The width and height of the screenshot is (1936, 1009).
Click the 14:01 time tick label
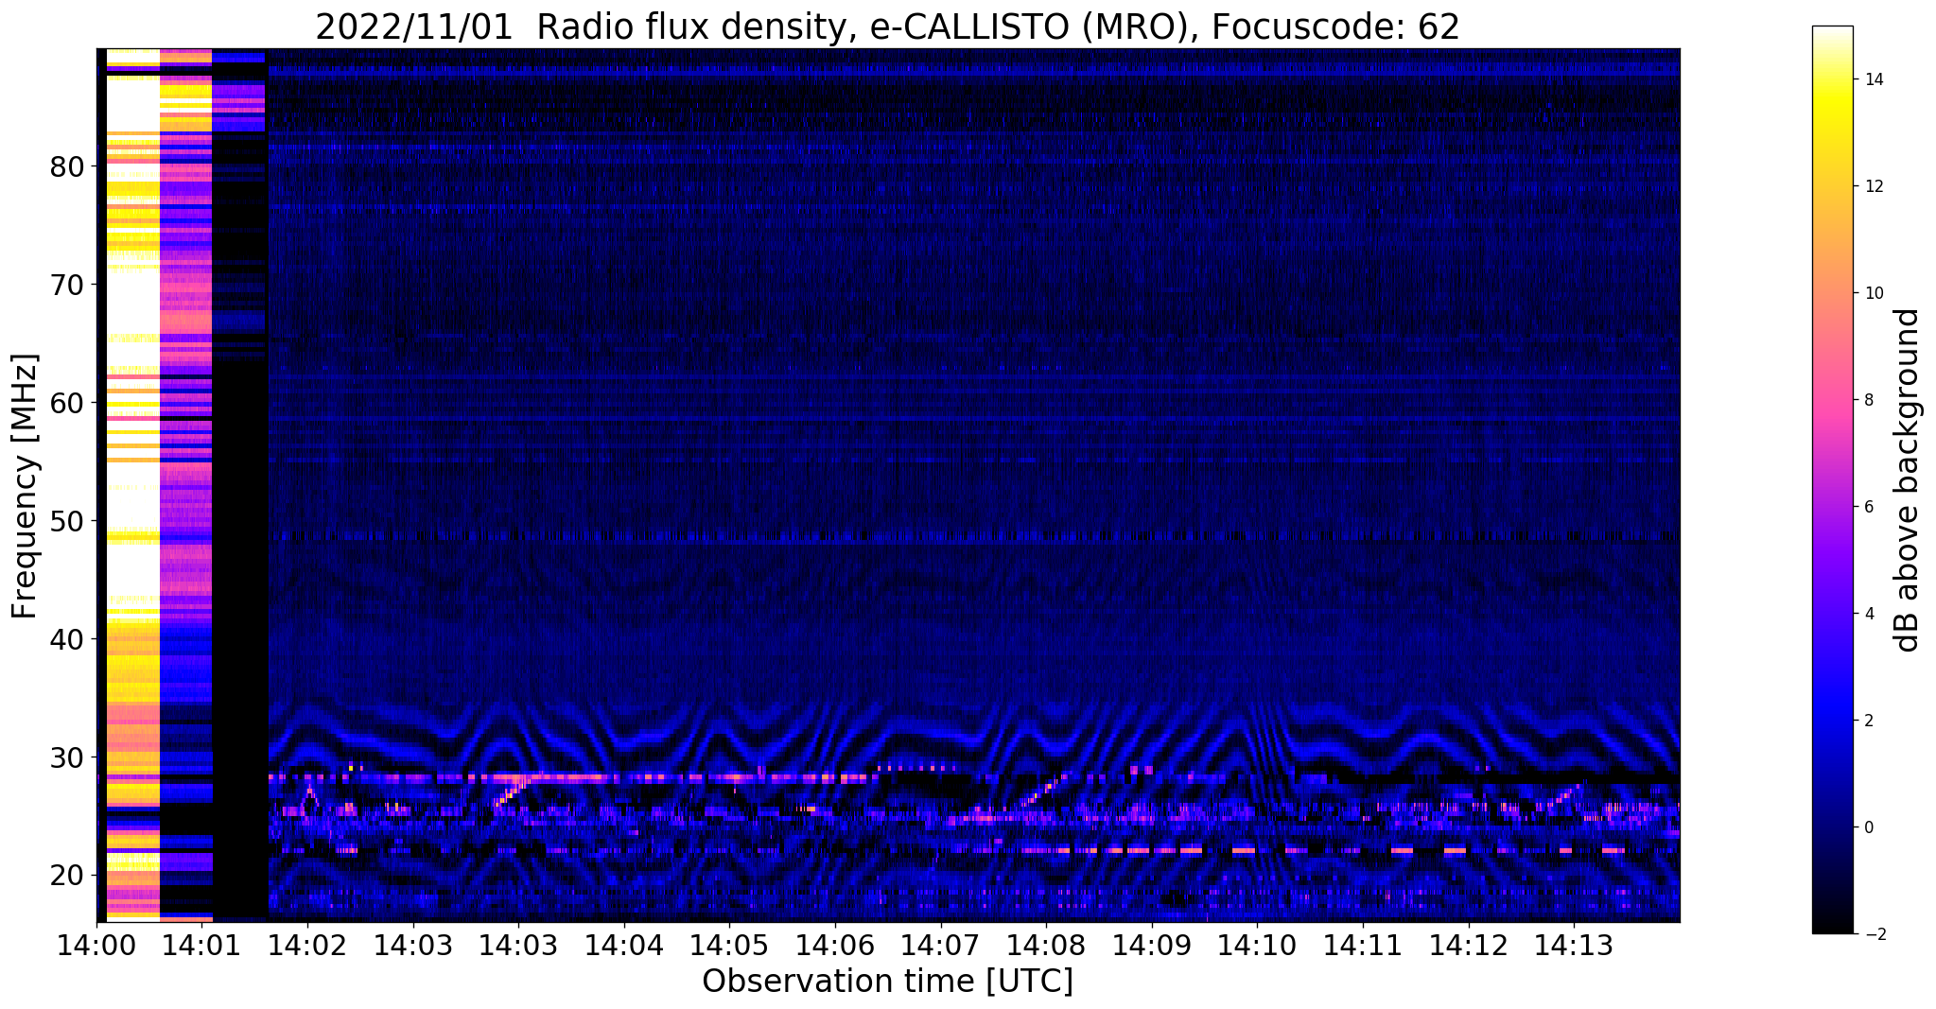coord(201,944)
